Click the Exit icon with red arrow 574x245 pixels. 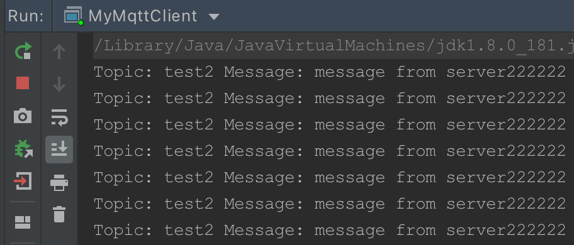(x=23, y=181)
